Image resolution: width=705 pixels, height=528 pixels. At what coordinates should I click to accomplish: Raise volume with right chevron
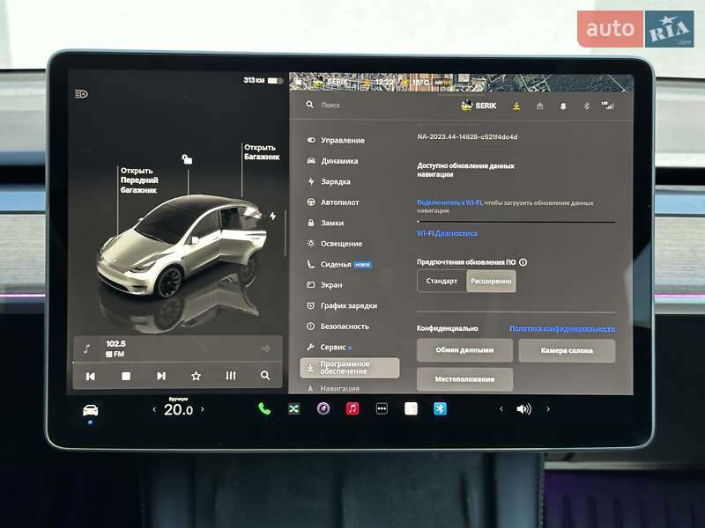click(548, 409)
